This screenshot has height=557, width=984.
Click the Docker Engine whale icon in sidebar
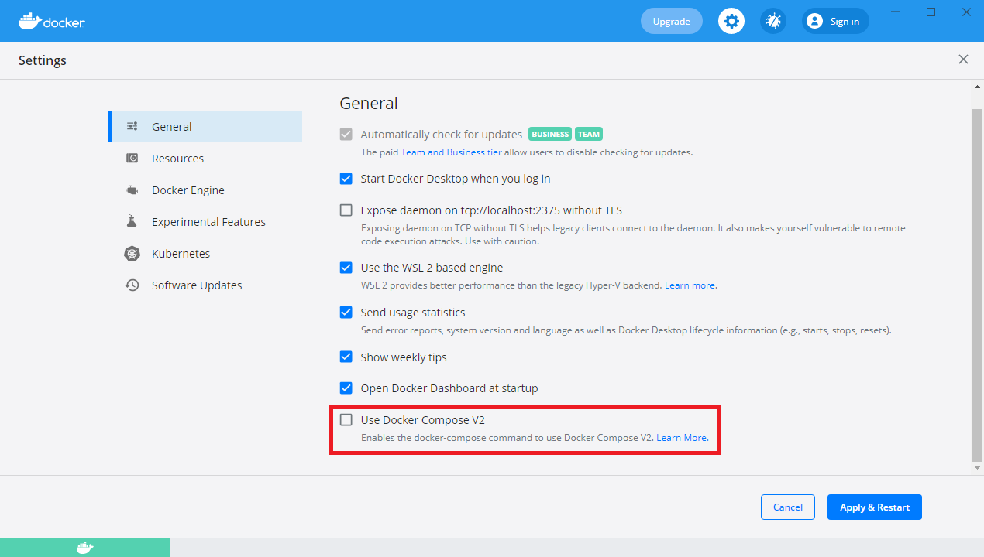[x=132, y=190]
